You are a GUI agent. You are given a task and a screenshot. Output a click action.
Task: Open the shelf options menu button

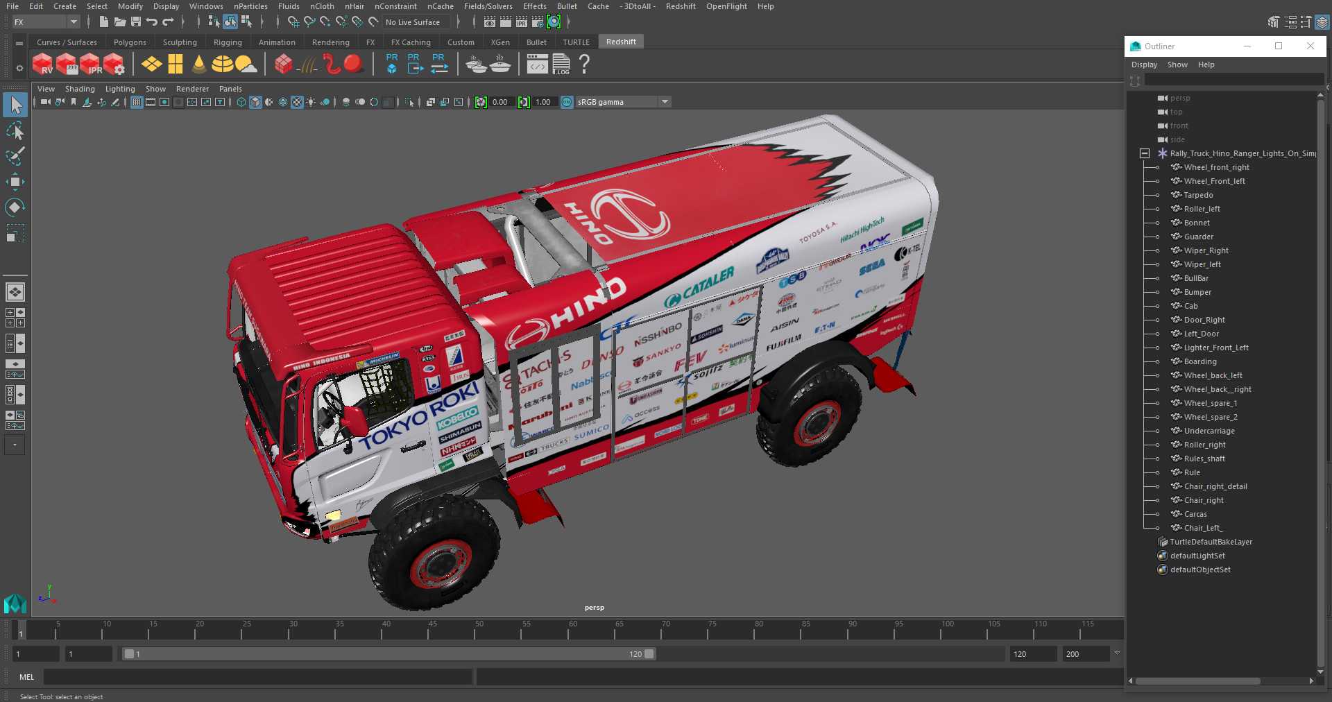[19, 43]
